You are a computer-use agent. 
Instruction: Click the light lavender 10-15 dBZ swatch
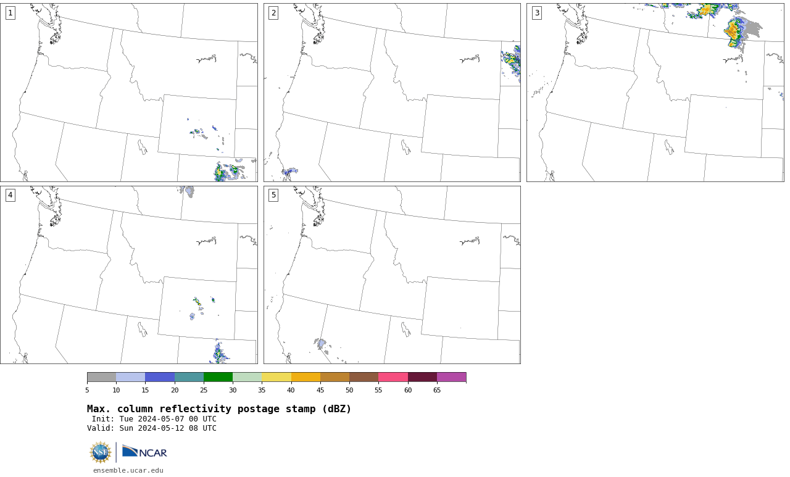(131, 377)
